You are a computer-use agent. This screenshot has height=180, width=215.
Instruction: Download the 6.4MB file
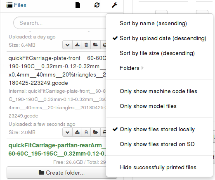(77, 45)
